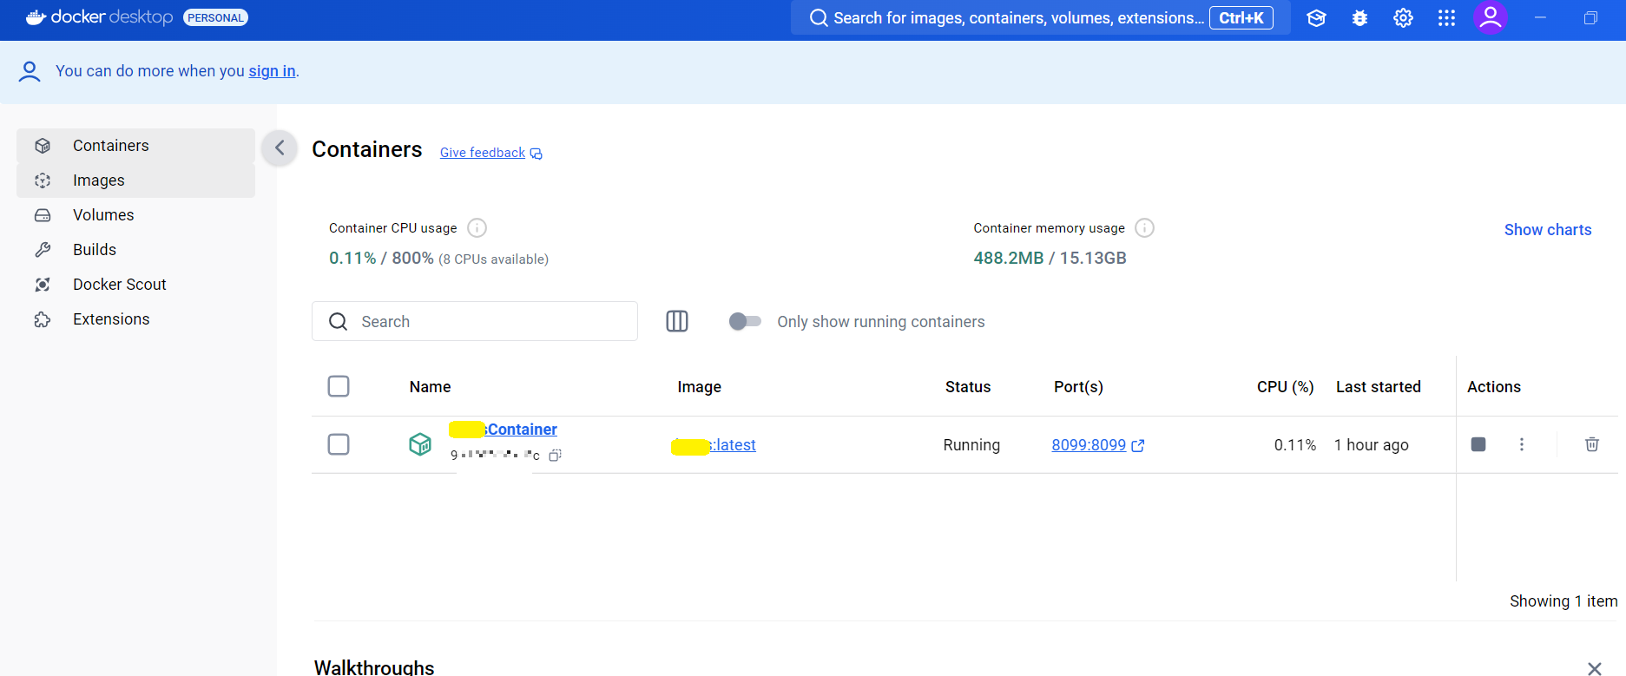Open port 8099:8099 link
This screenshot has width=1626, height=676.
click(x=1089, y=445)
